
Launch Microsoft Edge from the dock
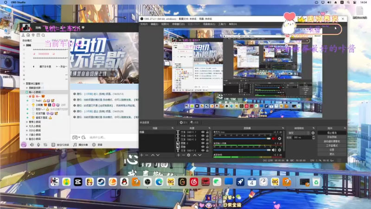[159, 182]
